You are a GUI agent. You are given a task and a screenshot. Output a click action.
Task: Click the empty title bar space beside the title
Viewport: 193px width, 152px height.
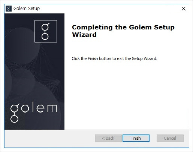(110, 9)
